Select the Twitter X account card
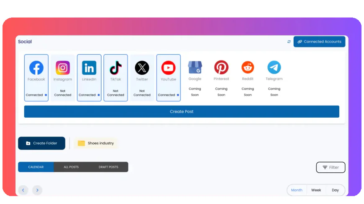The height and width of the screenshot is (204, 364). 142,78
